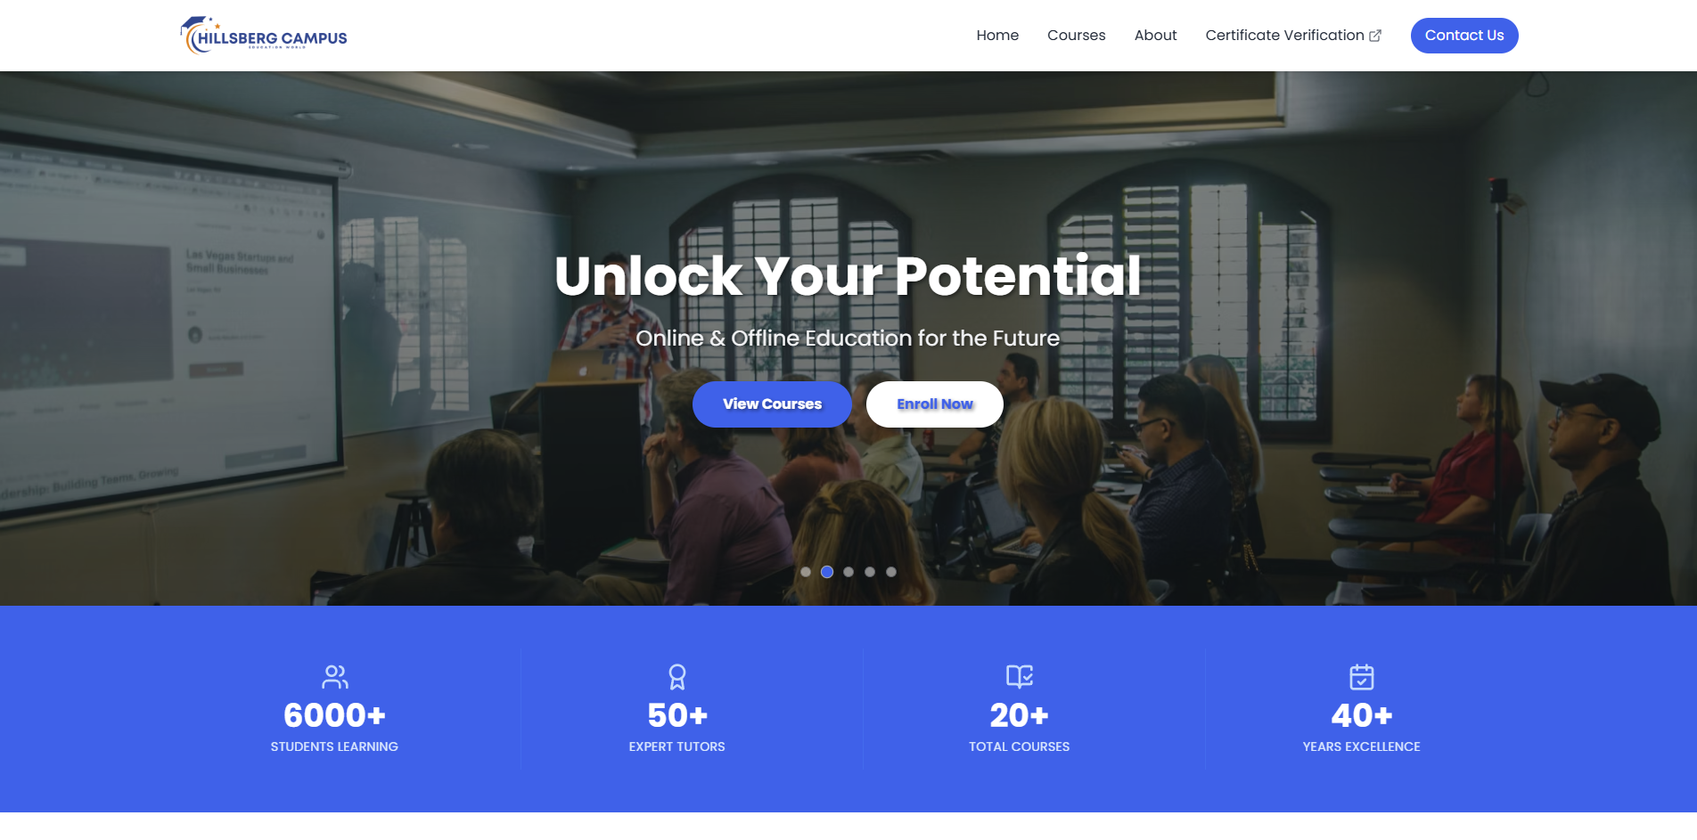The height and width of the screenshot is (840, 1697).
Task: Click the View Courses button
Action: [772, 404]
